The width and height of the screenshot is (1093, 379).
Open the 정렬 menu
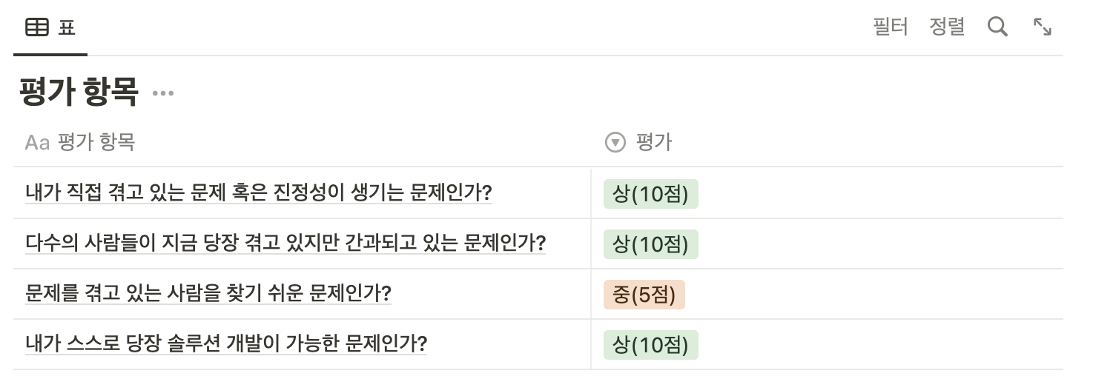pos(947,27)
